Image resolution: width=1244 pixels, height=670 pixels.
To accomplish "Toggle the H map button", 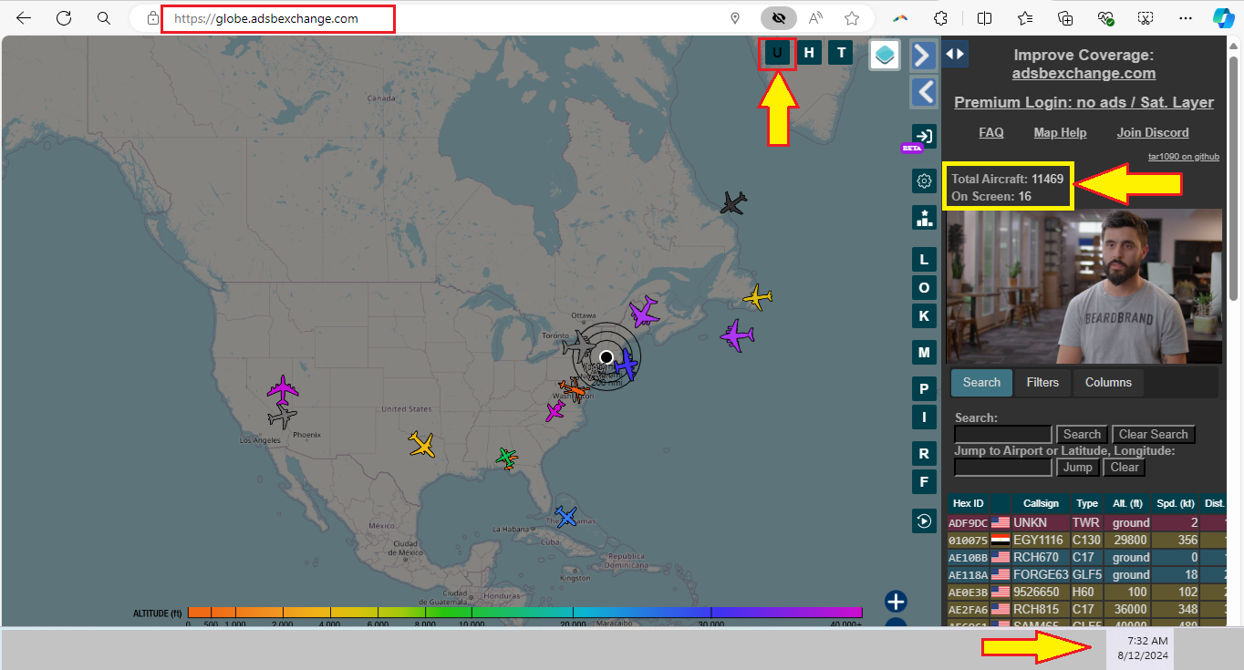I will coord(809,53).
